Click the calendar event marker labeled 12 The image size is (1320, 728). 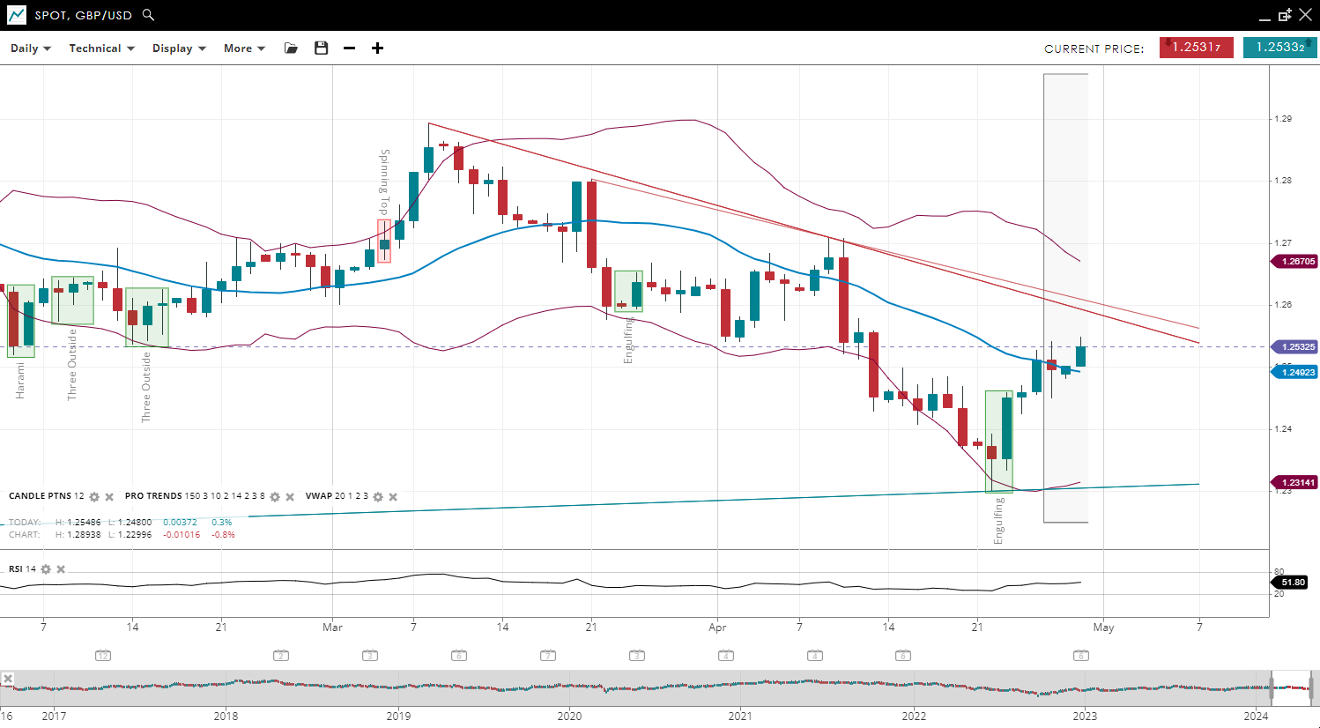coord(103,656)
